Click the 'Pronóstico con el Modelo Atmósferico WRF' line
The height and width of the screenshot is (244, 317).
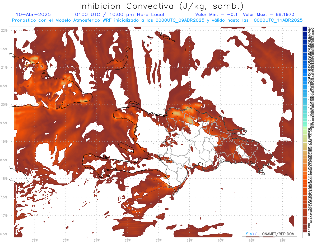pyautogui.click(x=157, y=20)
